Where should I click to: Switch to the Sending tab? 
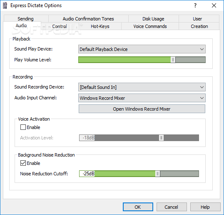click(25, 19)
